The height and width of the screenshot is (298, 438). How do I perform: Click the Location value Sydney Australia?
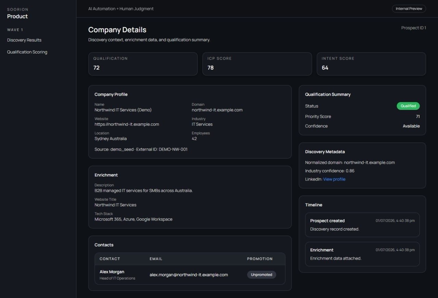tap(111, 139)
